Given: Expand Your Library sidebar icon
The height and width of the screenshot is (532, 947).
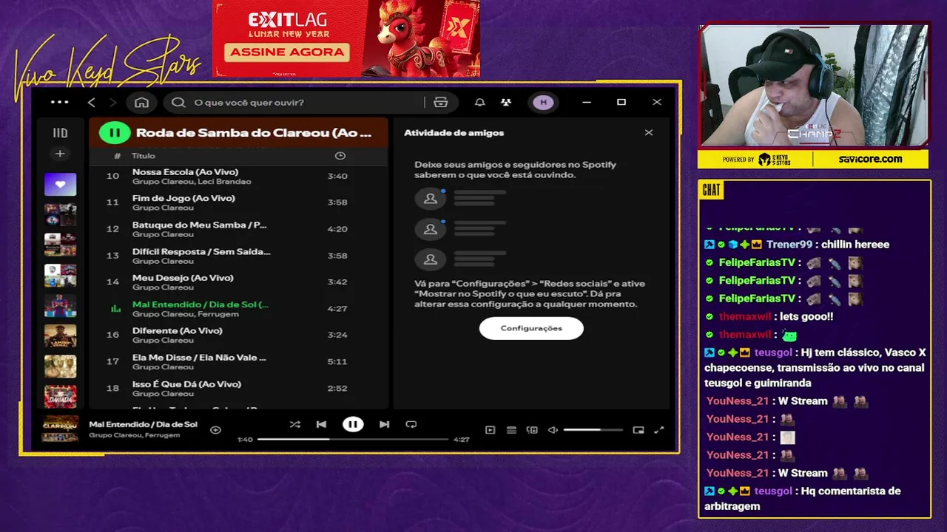Looking at the screenshot, I should point(60,133).
